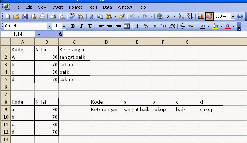Viewport: 247px width, 143px height.
Task: Sort Descending with Z-A icon
Action: (190, 16)
